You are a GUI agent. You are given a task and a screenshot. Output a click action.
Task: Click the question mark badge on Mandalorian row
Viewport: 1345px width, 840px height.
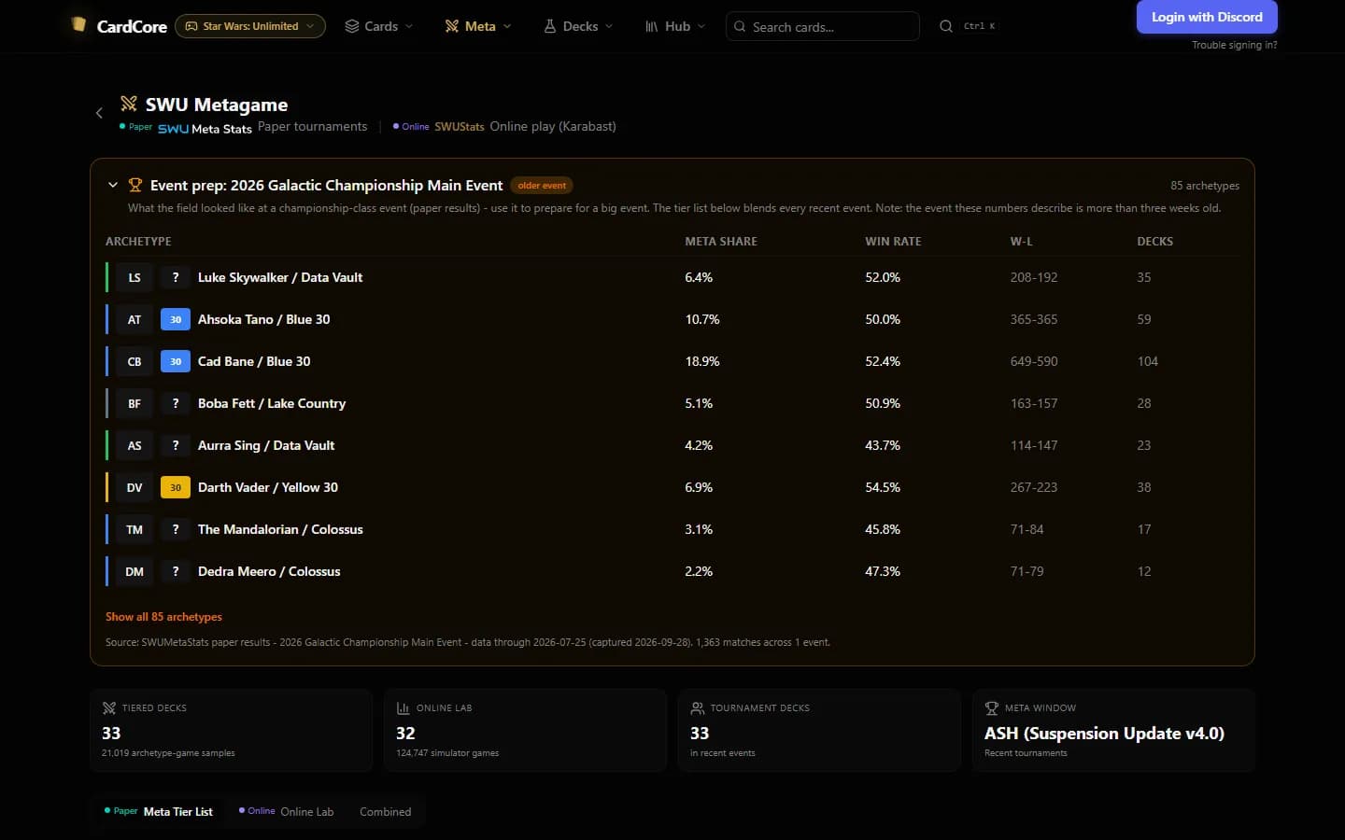pos(176,529)
